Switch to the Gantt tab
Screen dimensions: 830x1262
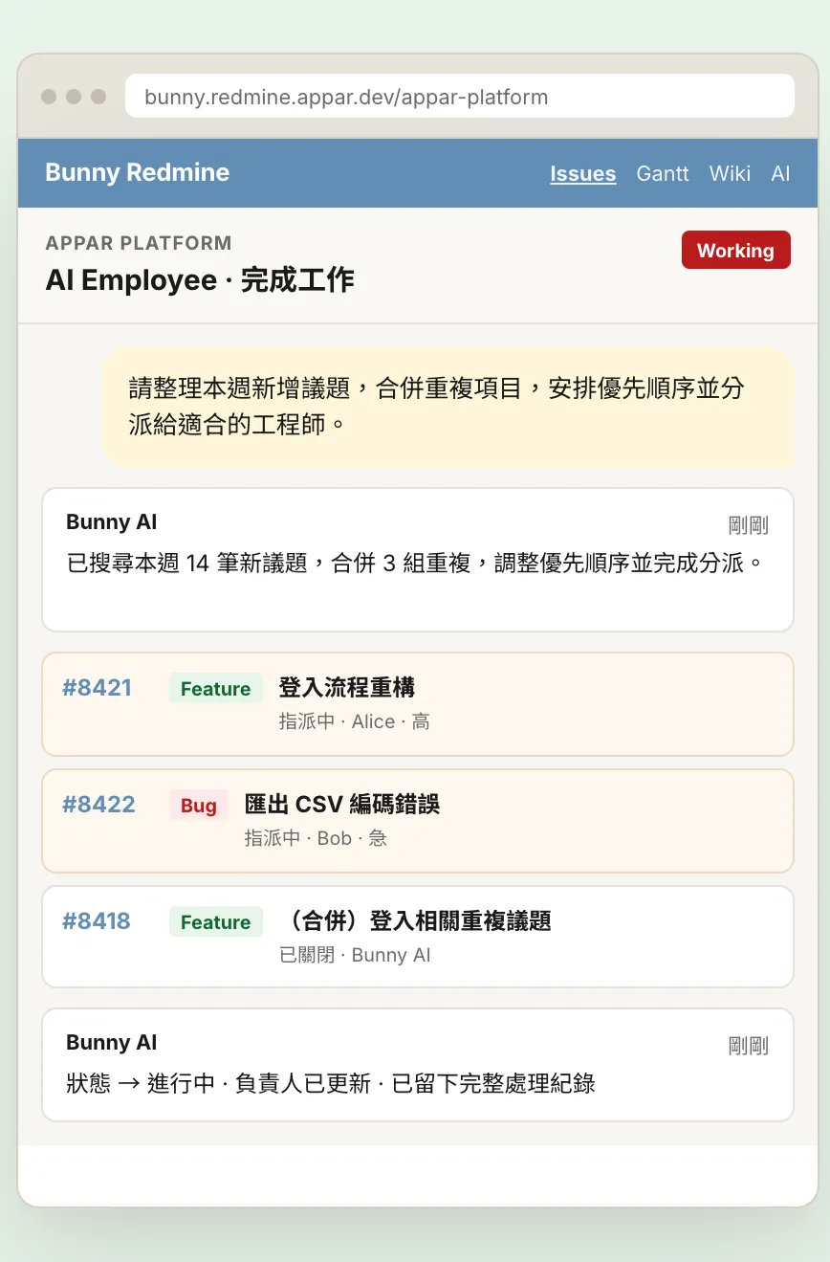pos(663,173)
